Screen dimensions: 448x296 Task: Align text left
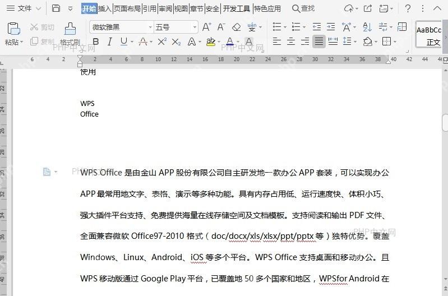click(276, 41)
